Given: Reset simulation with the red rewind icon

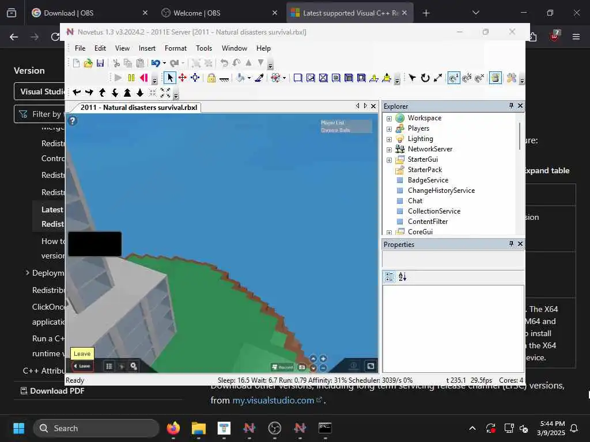Looking at the screenshot, I should pos(143,78).
